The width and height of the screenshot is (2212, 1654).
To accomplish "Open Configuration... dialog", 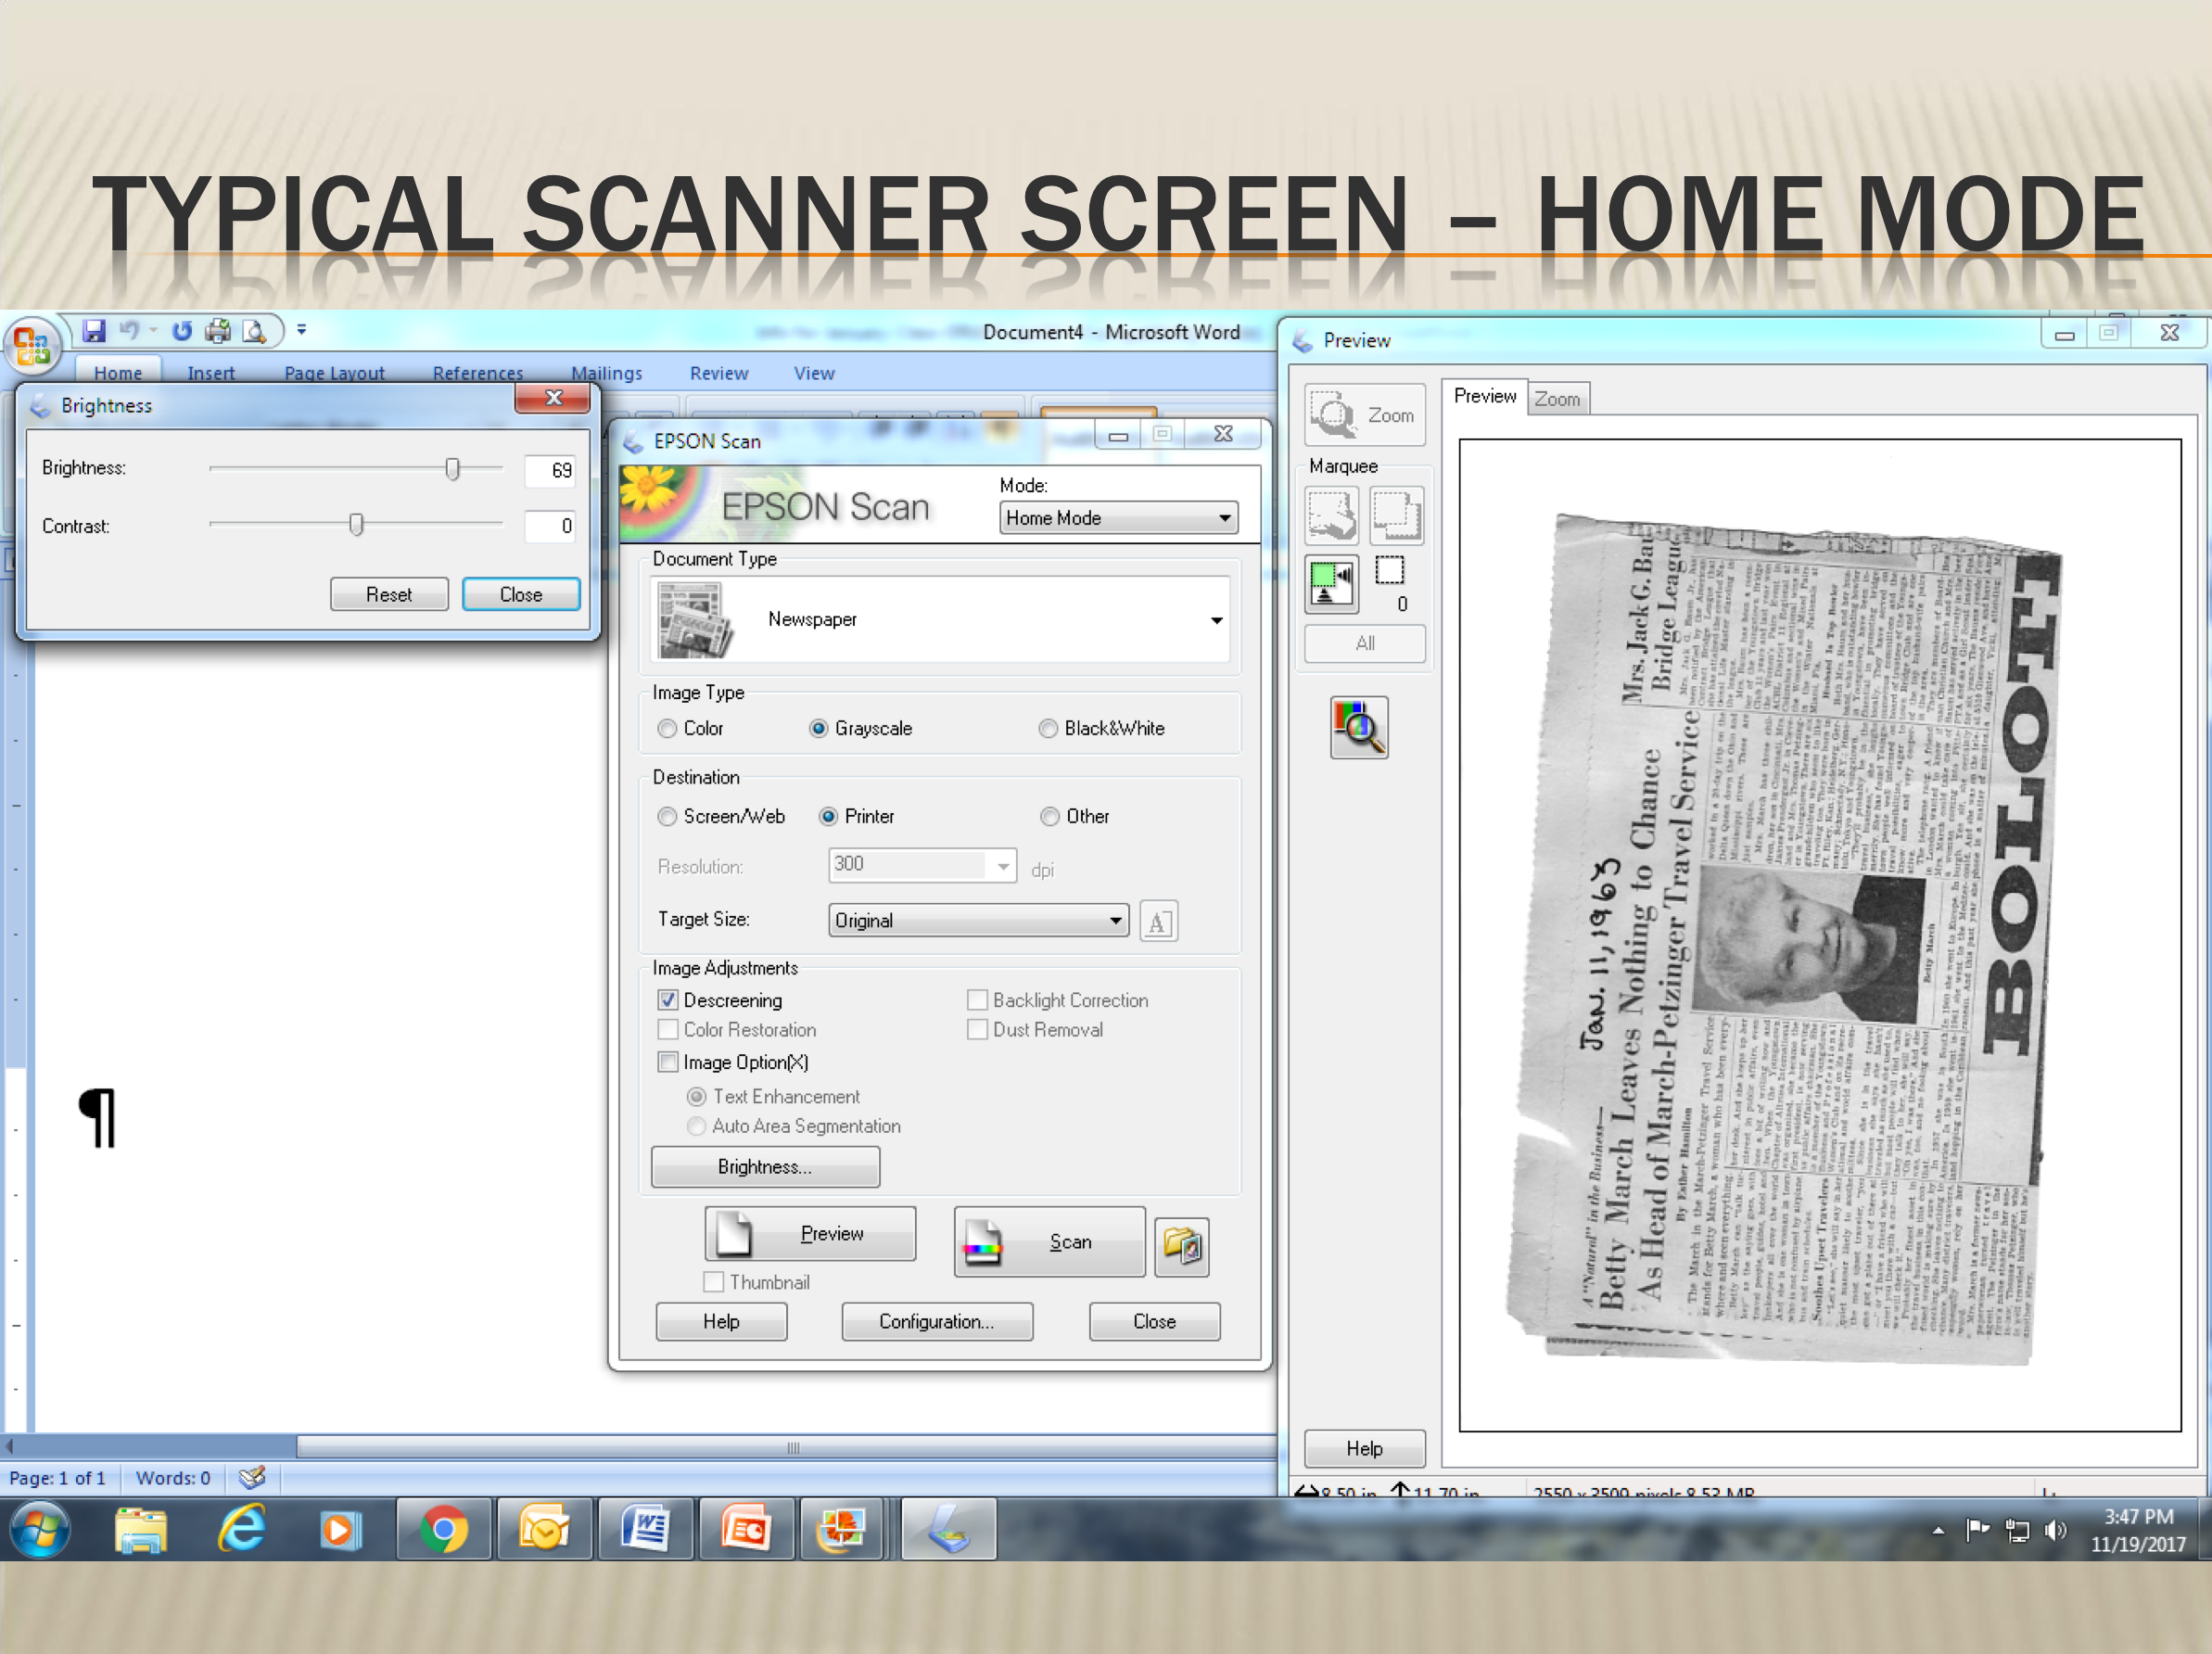I will point(937,1321).
